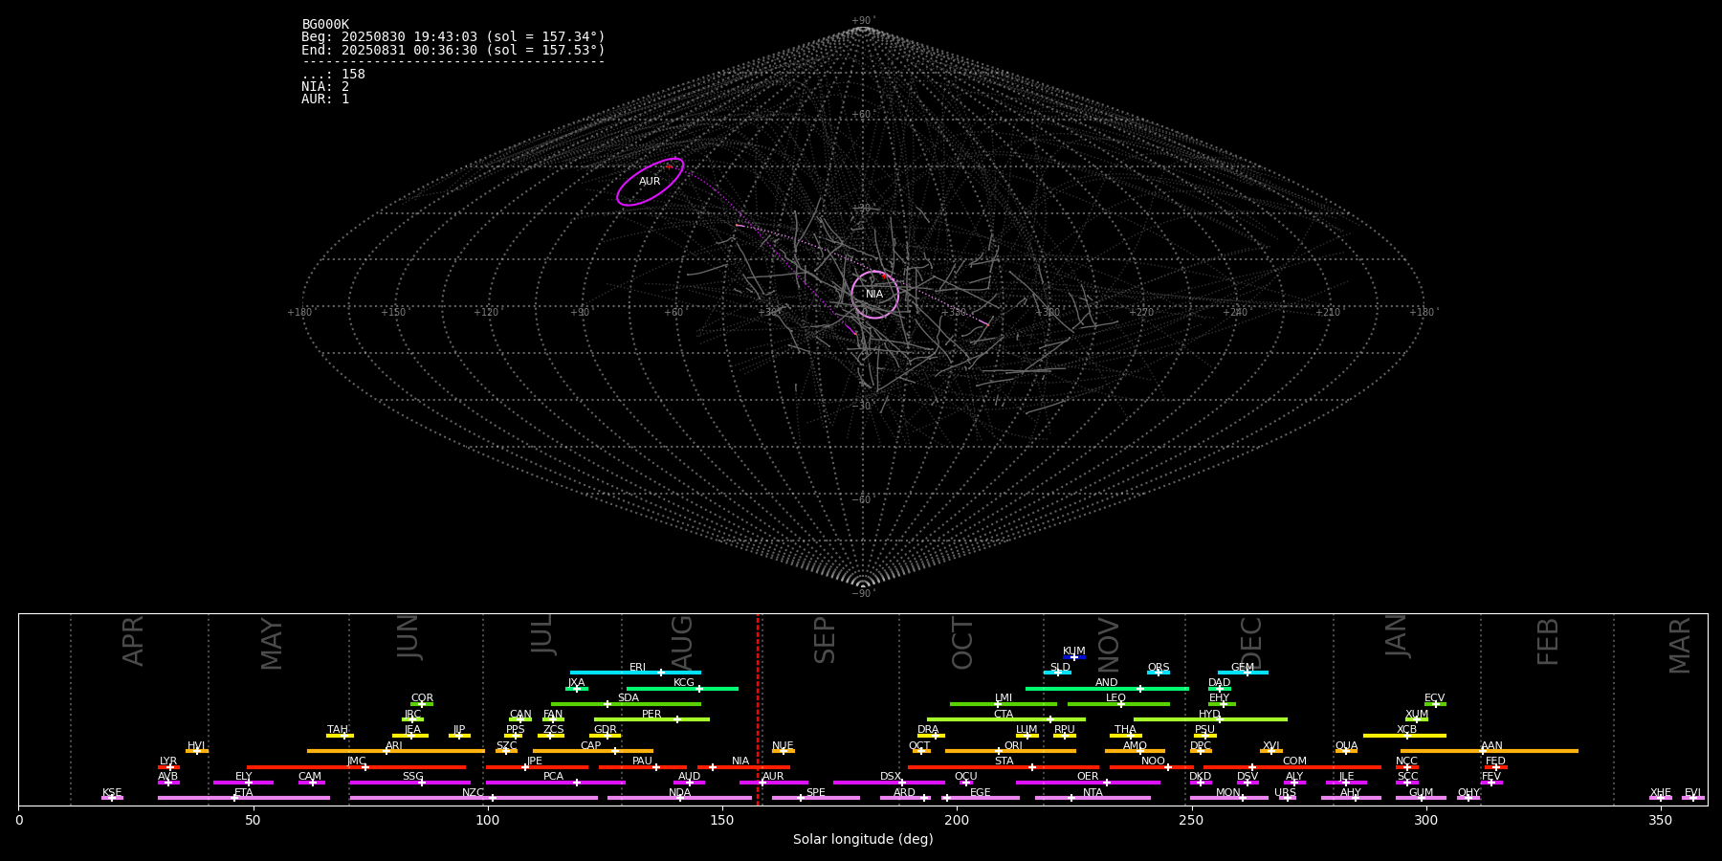Click the red COM shower bar

1293,767
